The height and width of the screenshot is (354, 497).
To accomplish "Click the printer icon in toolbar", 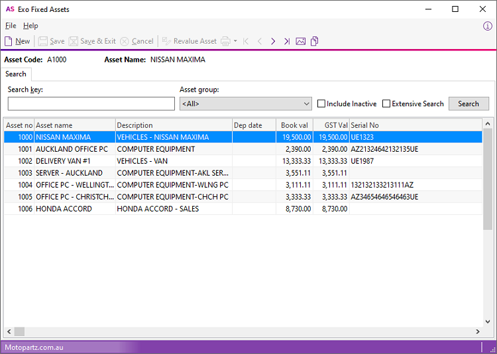I will pos(225,41).
